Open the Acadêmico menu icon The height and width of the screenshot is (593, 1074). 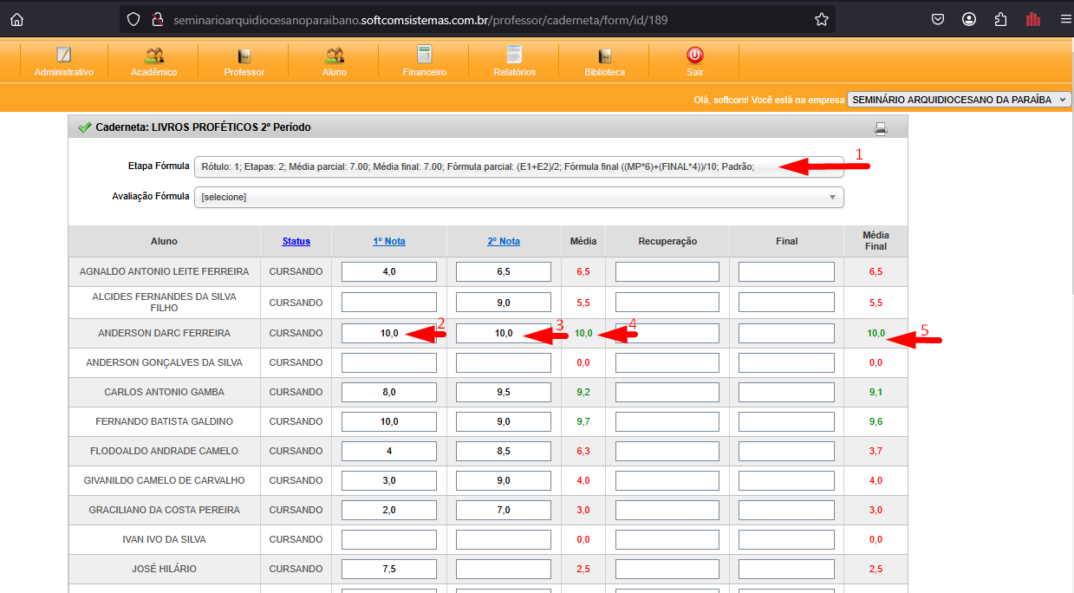(x=154, y=55)
